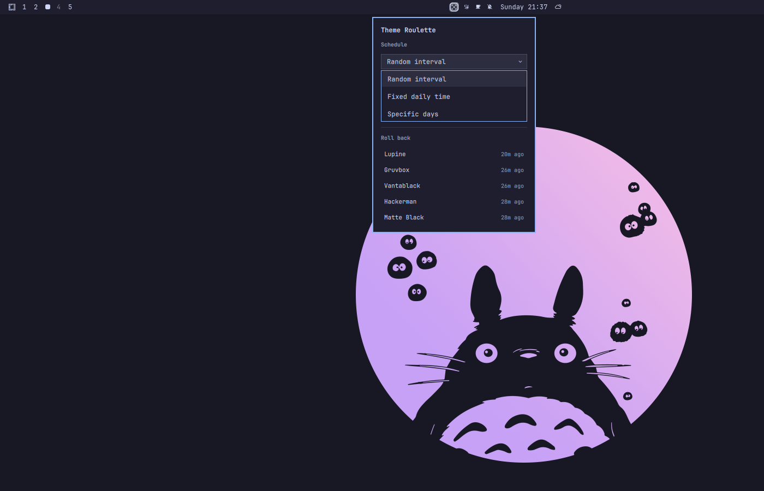This screenshot has height=491, width=764.
Task: Roll back to the Gruvbox theme
Action: pyautogui.click(x=454, y=170)
